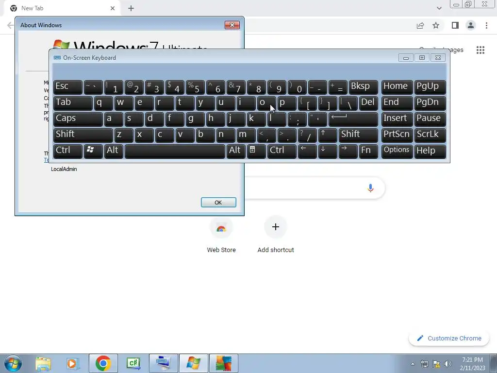Screen dimensions: 497x373
Task: Click the semicolon key
Action: coord(297,119)
